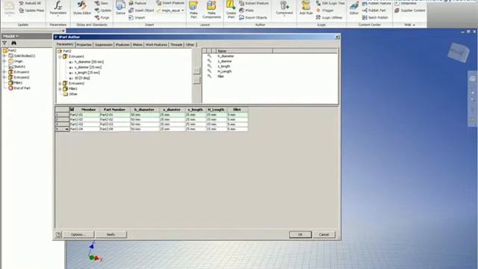Switch to the Threads tab
The image size is (478, 269).
point(176,45)
